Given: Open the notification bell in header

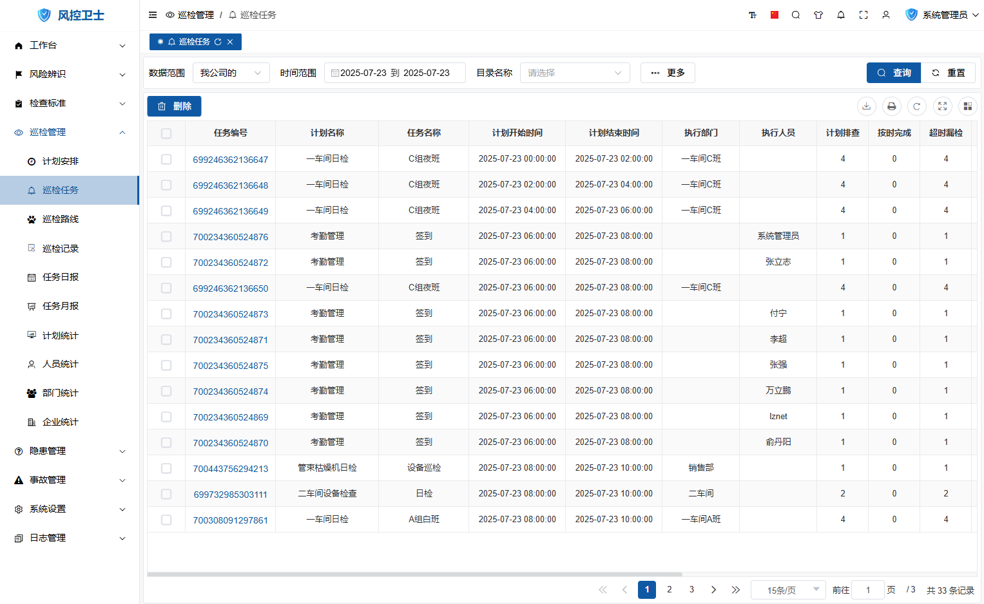Looking at the screenshot, I should (840, 15).
